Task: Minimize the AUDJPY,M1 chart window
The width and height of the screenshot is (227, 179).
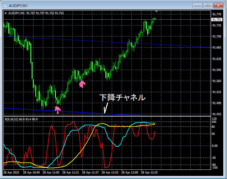Action: 197,6
